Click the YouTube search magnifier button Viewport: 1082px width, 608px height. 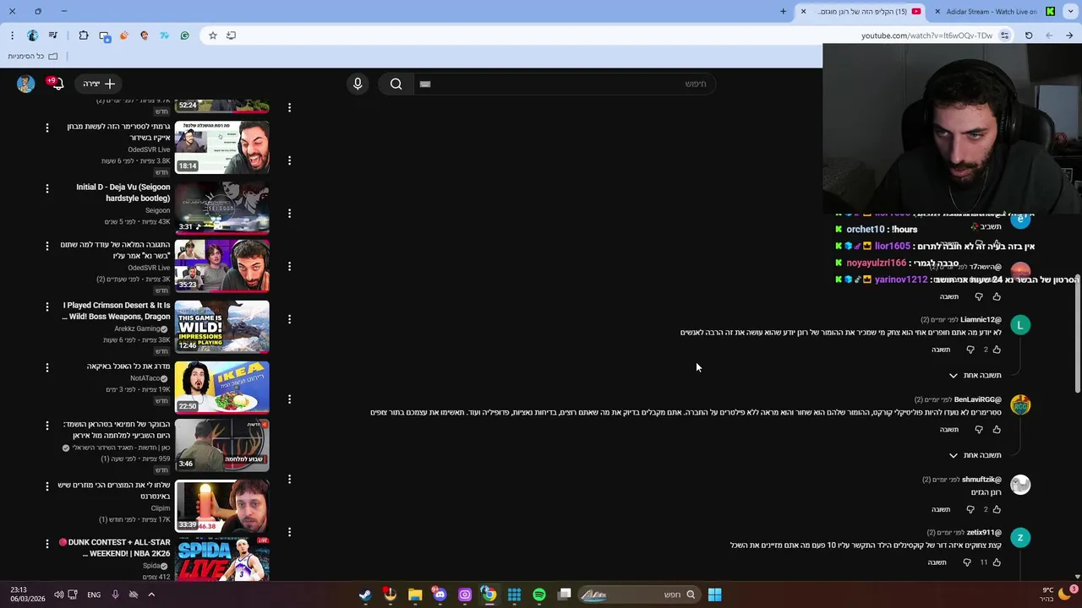396,84
